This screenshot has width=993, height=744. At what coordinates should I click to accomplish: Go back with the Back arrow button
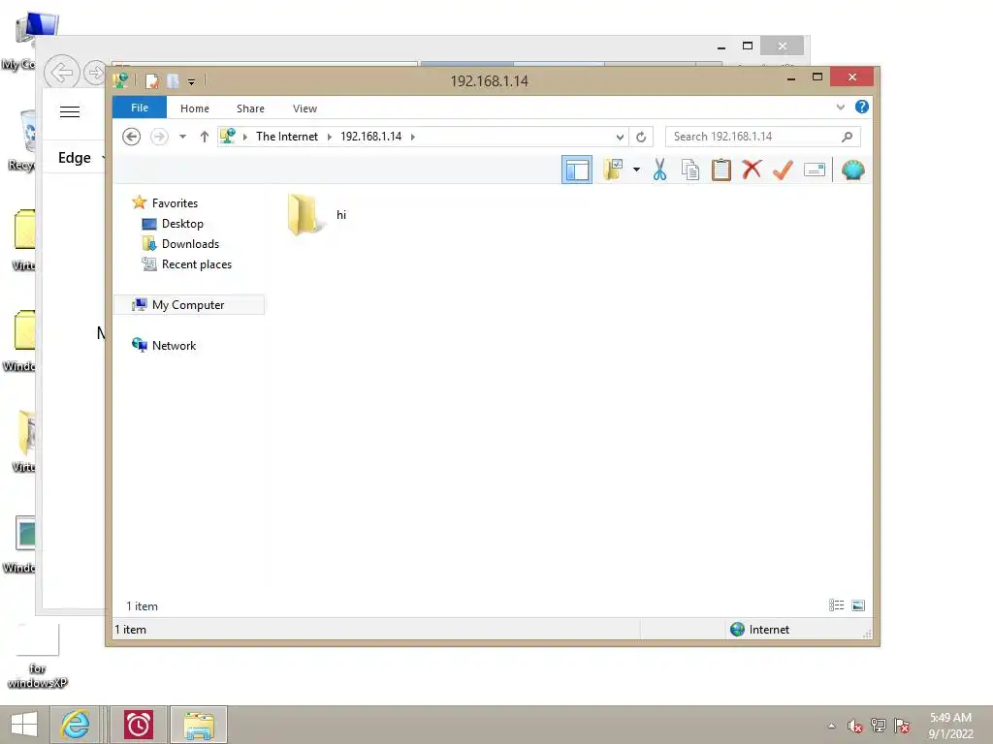[x=131, y=136]
